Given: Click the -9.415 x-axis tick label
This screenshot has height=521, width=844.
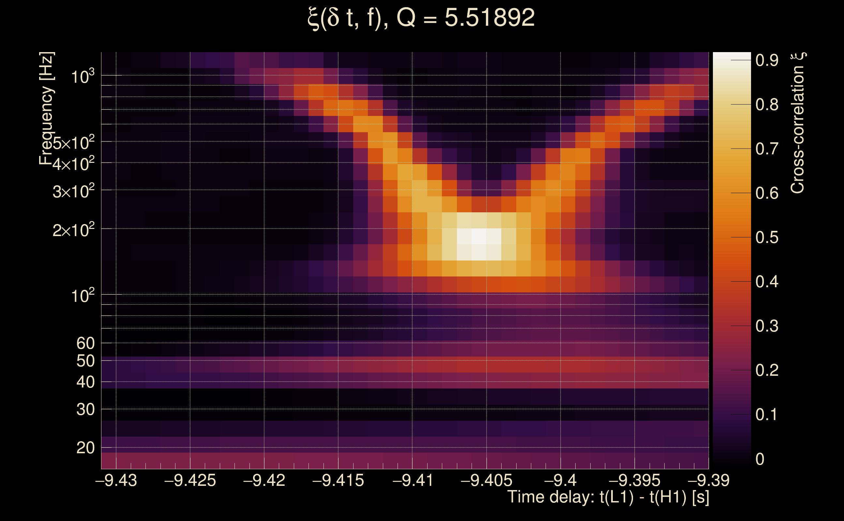Looking at the screenshot, I should (338, 481).
